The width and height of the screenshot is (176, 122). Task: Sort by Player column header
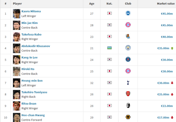pyautogui.click(x=17, y=4)
